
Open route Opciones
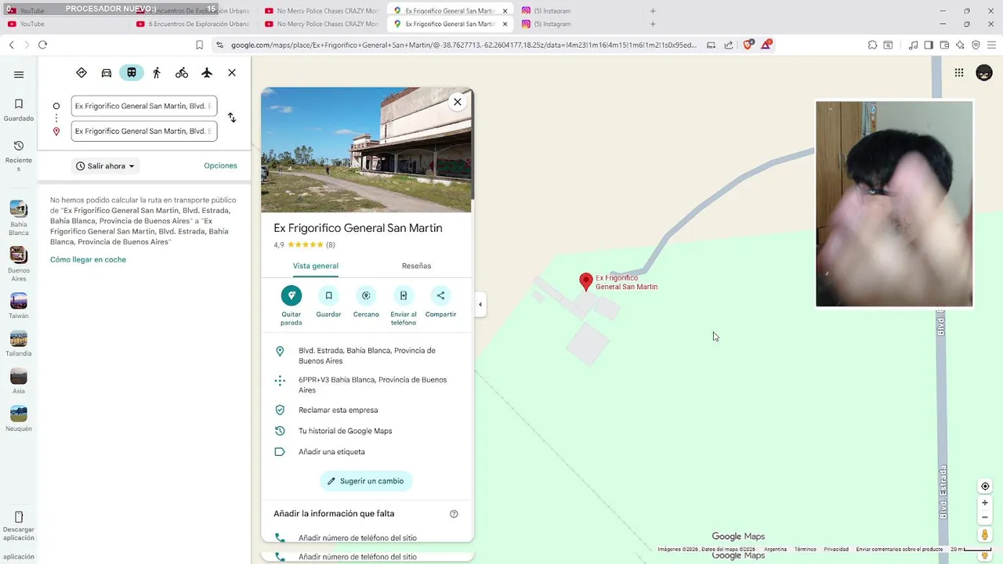click(220, 166)
